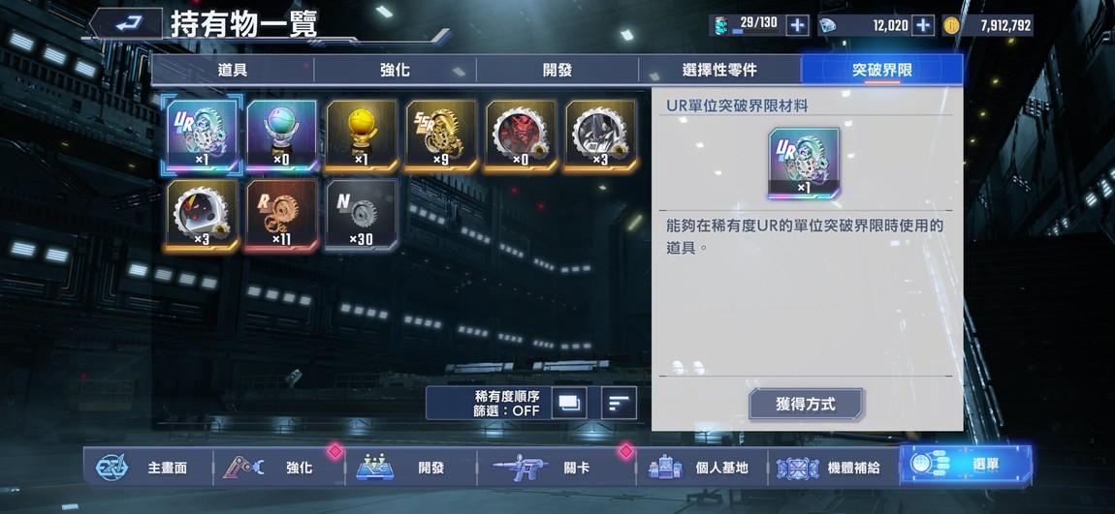This screenshot has height=514, width=1115.
Task: Add diamonds with the plus beside 12,020
Action: (x=922, y=25)
